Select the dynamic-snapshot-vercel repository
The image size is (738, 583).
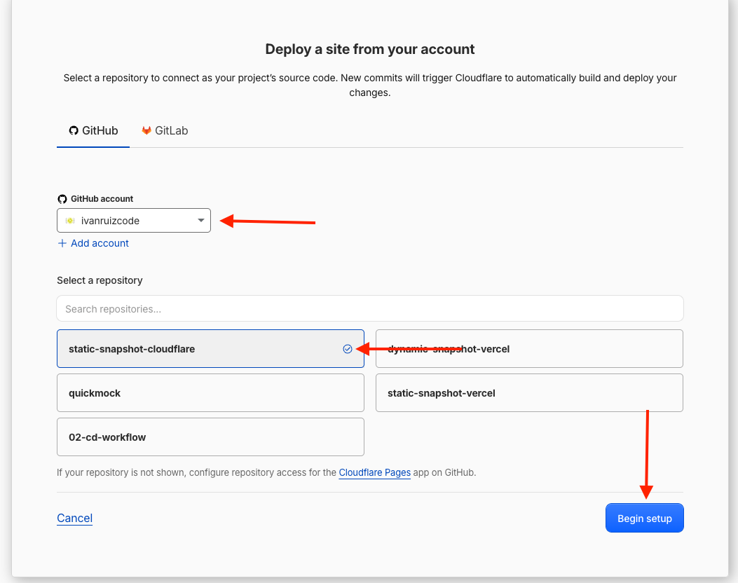[529, 349]
